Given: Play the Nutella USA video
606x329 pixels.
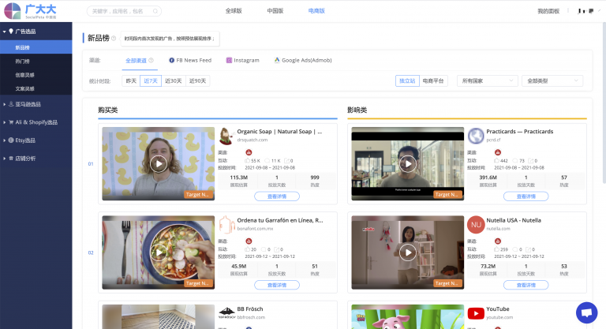Looking at the screenshot, I should coord(408,252).
